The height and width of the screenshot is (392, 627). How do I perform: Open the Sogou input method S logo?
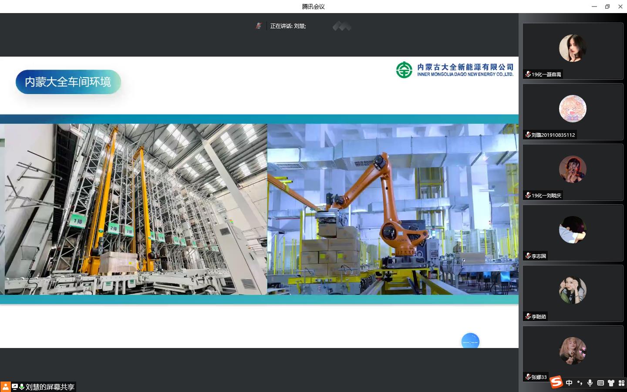pyautogui.click(x=556, y=382)
